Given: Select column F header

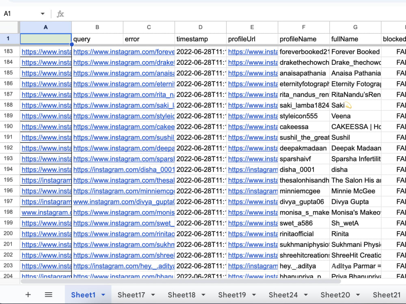Looking at the screenshot, I should coord(303,28).
